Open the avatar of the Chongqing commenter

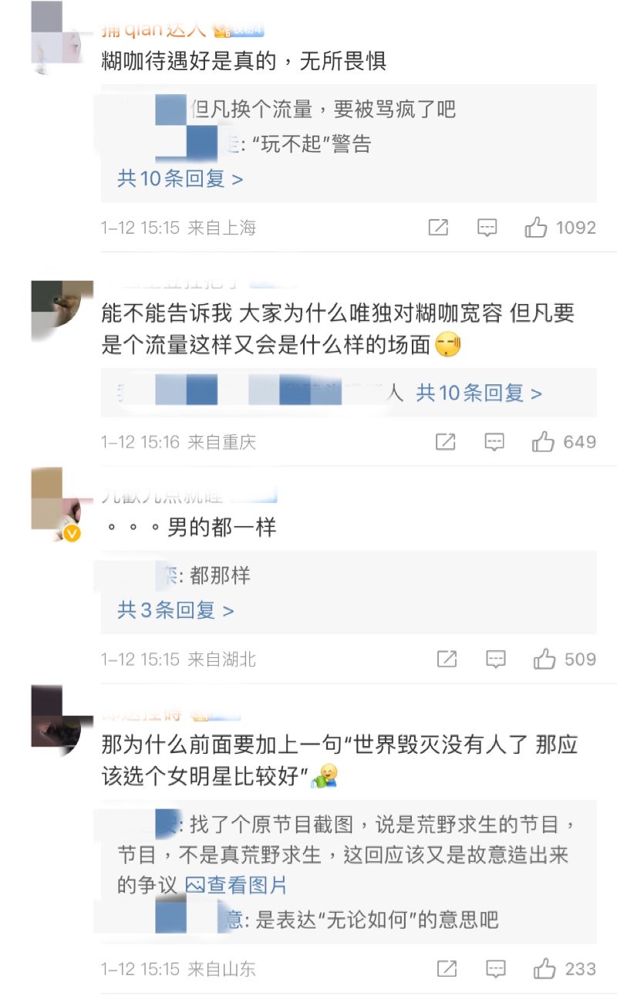[57, 310]
